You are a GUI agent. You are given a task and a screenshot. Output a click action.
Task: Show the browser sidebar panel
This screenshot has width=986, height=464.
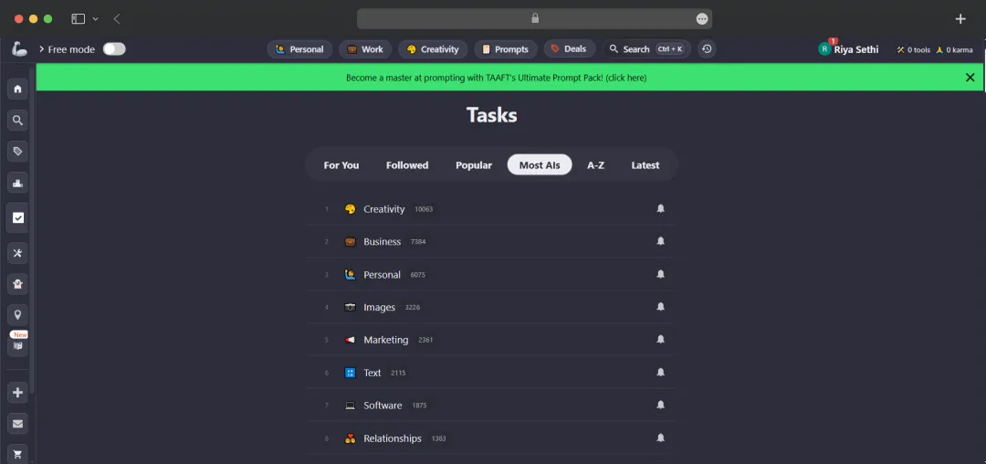pos(78,19)
